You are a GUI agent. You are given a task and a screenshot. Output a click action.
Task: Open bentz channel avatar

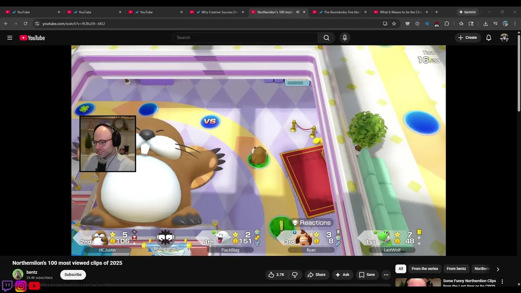pos(18,275)
